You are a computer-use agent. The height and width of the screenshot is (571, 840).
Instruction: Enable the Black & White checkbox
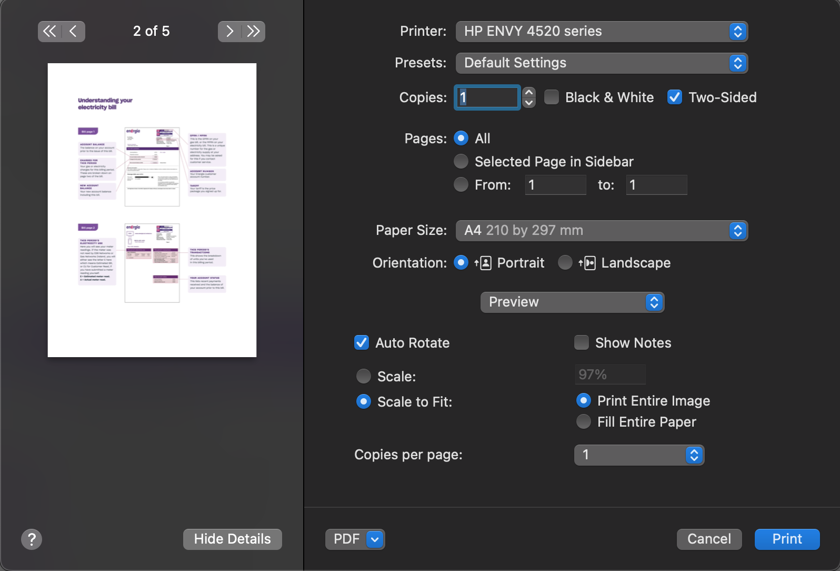click(552, 97)
